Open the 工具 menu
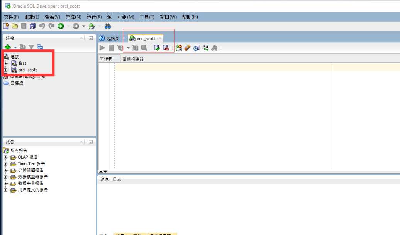The height and width of the screenshot is (235, 400). tap(147, 17)
